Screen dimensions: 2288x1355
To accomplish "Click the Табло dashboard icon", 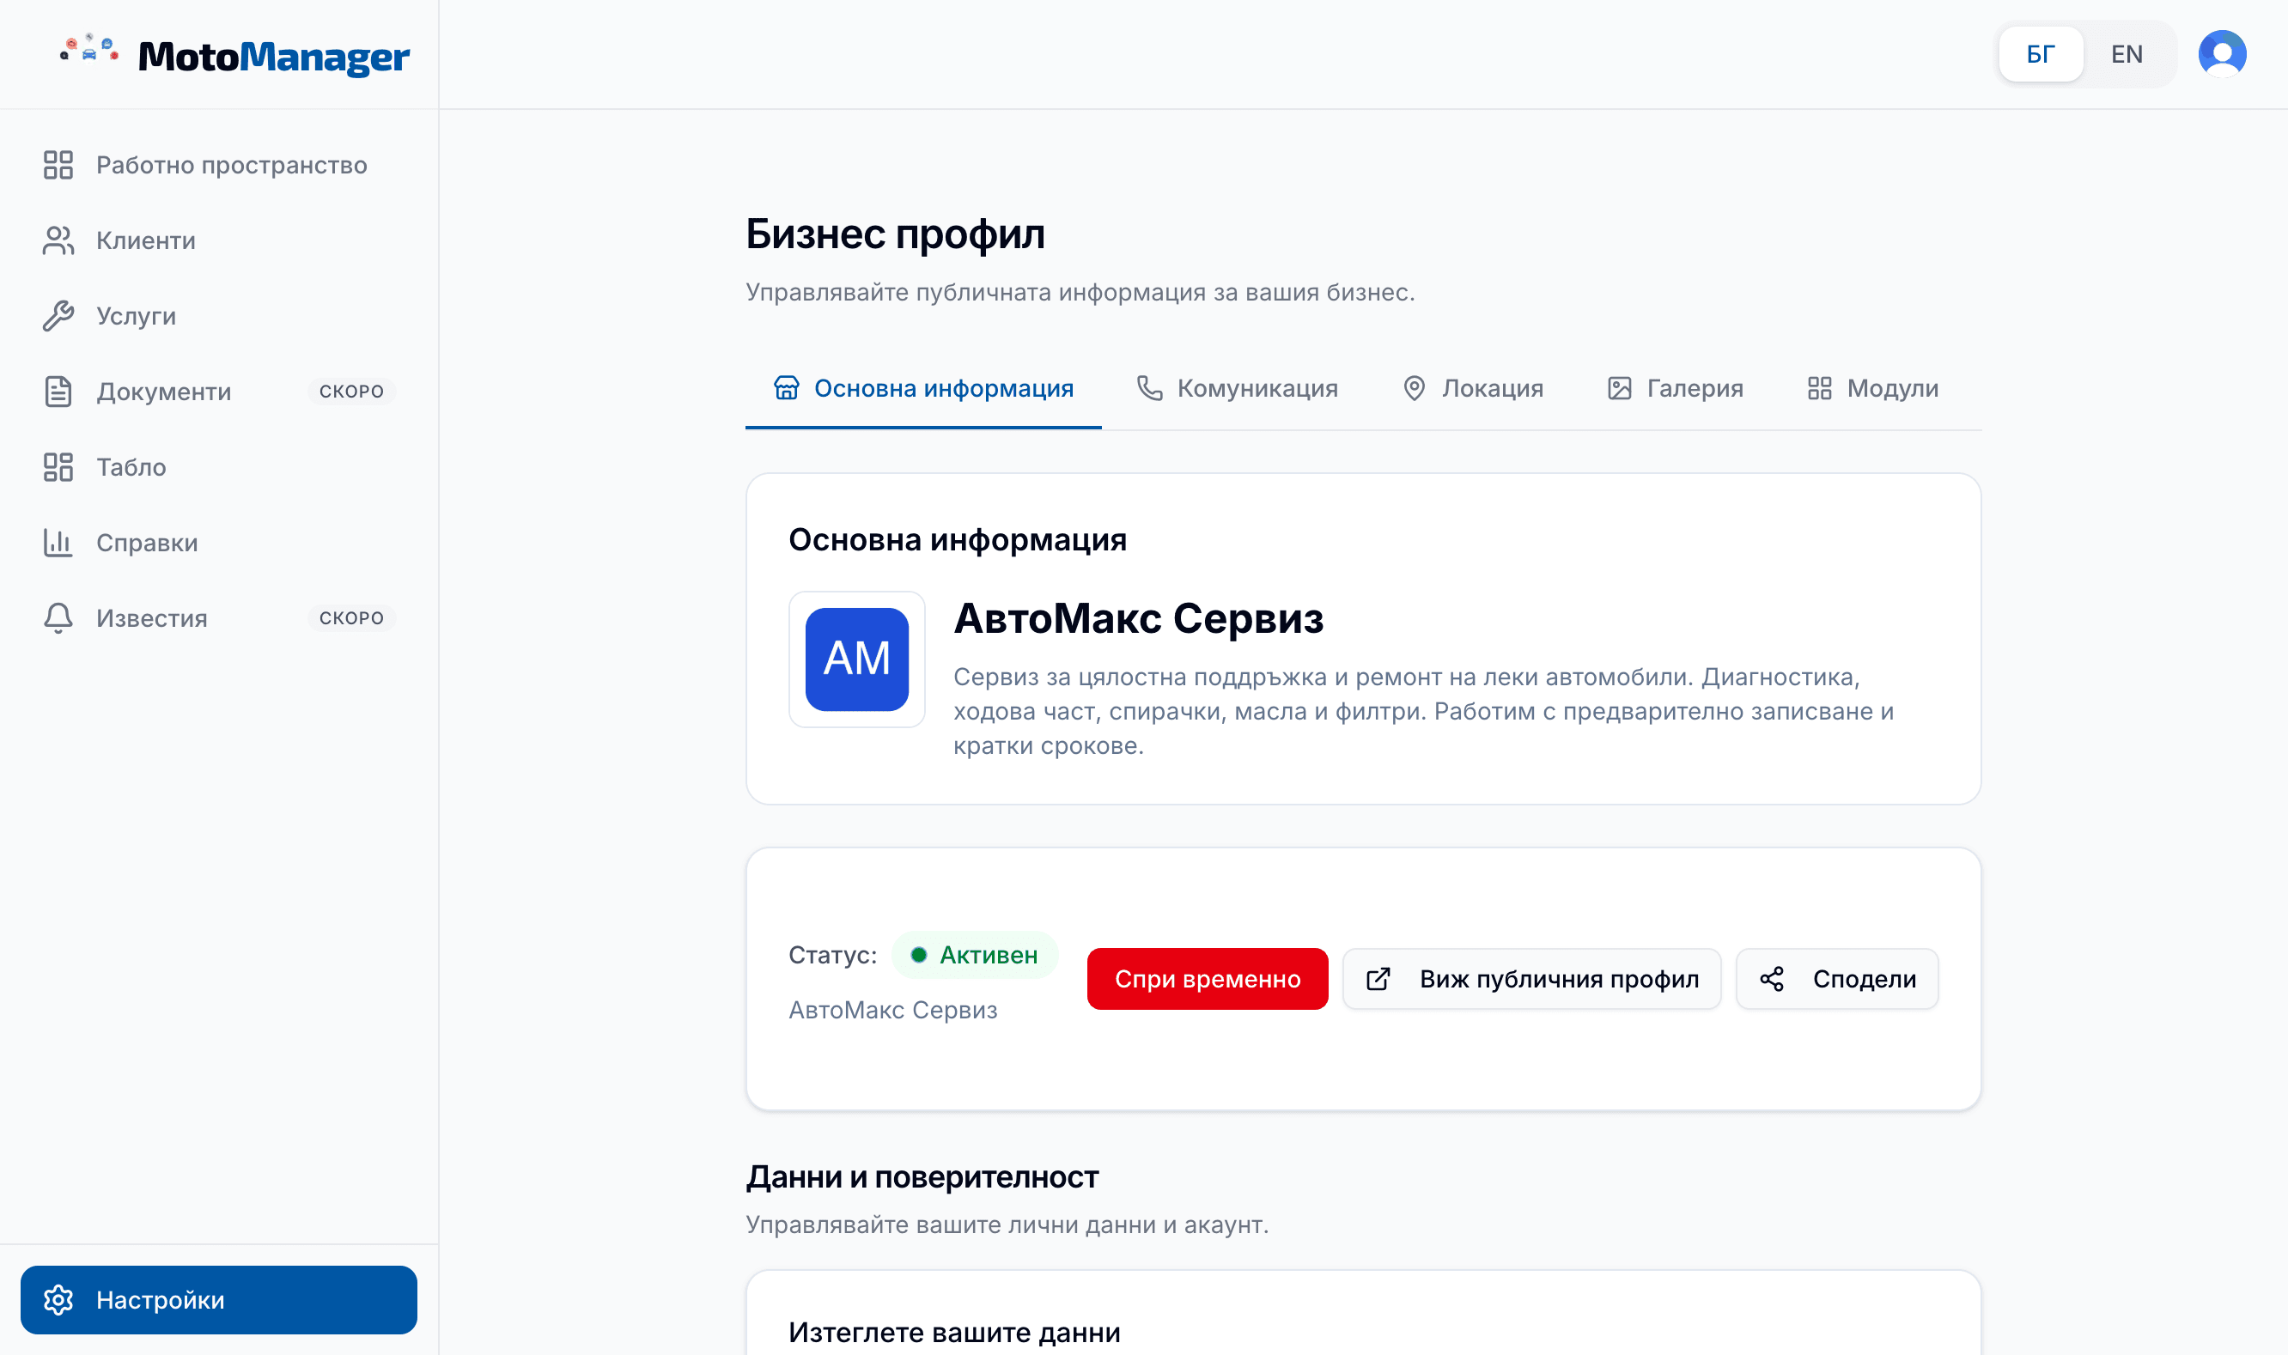I will point(58,467).
